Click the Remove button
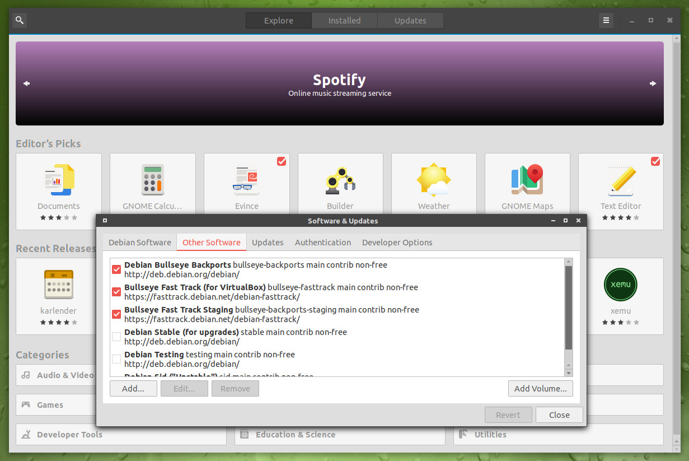The width and height of the screenshot is (689, 461). click(x=235, y=389)
